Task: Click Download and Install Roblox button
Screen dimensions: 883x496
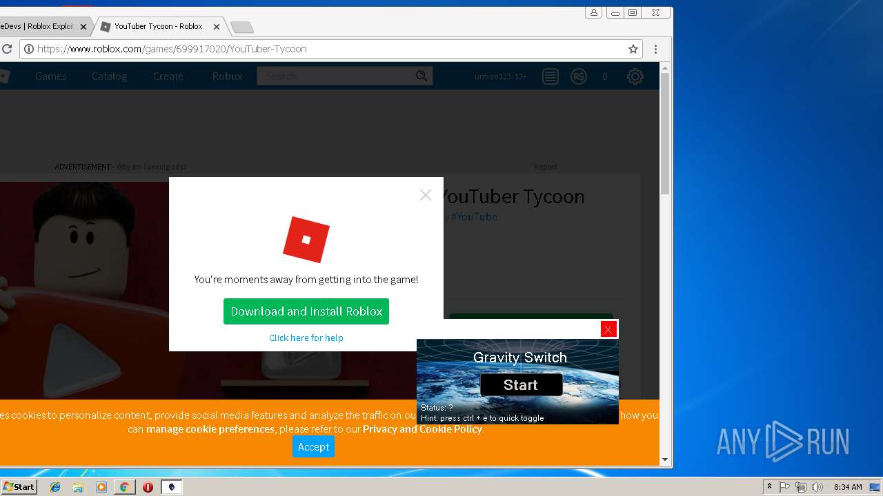Action: pyautogui.click(x=306, y=311)
